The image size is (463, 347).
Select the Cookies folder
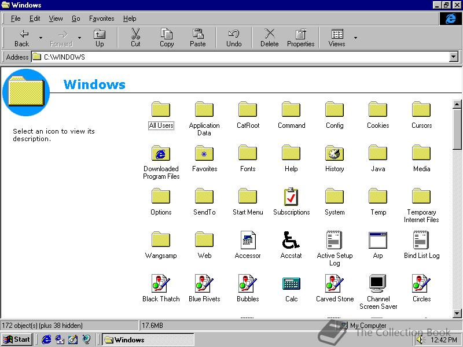[378, 115]
